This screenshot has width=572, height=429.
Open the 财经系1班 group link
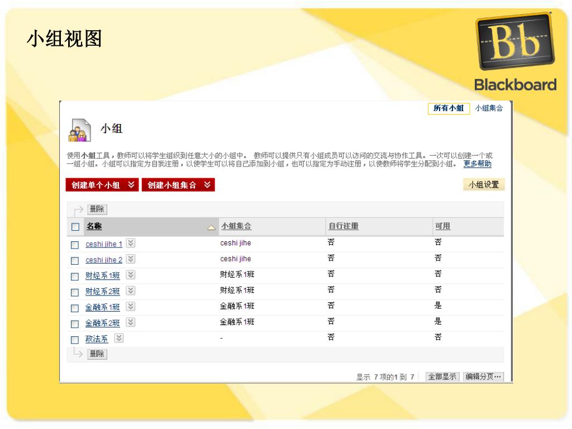pyautogui.click(x=103, y=276)
